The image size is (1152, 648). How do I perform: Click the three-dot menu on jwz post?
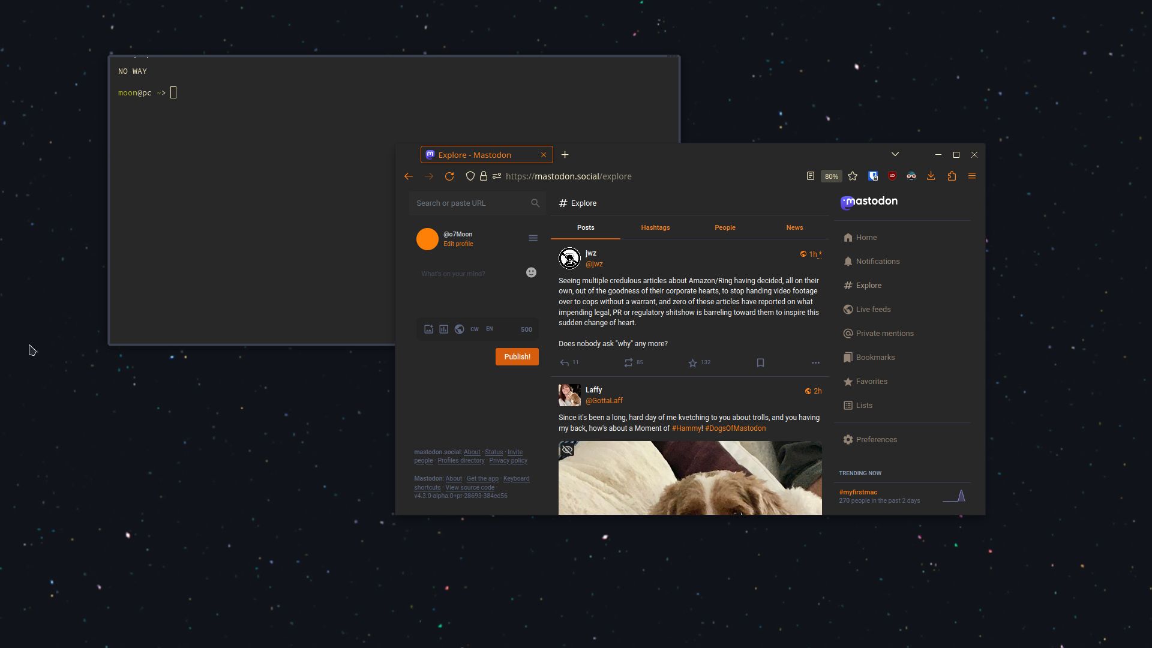816,363
